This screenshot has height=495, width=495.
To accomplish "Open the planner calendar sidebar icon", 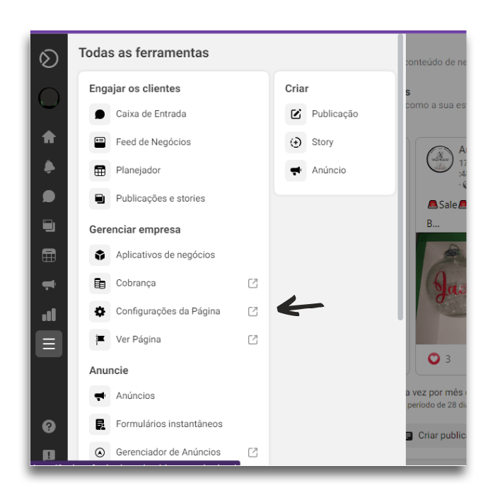I will pyautogui.click(x=49, y=255).
